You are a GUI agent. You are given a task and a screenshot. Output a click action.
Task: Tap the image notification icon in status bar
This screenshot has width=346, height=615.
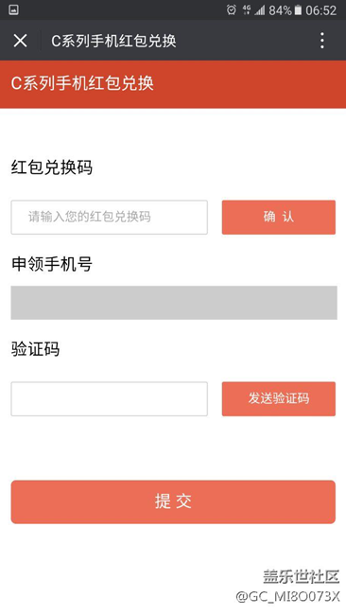pos(14,10)
